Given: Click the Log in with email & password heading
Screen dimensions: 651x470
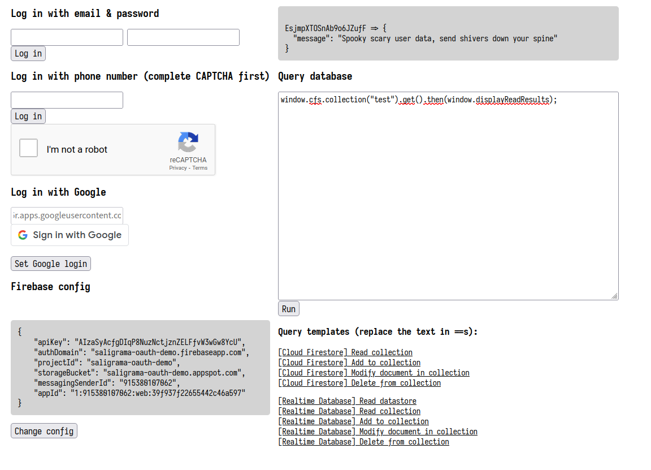Looking at the screenshot, I should pos(85,14).
